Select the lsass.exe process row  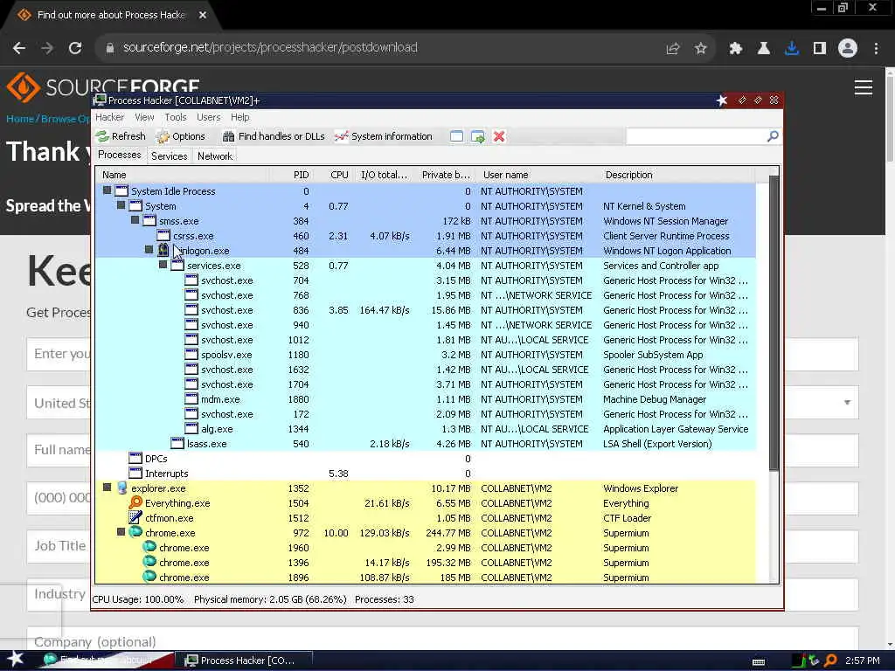[x=426, y=443]
